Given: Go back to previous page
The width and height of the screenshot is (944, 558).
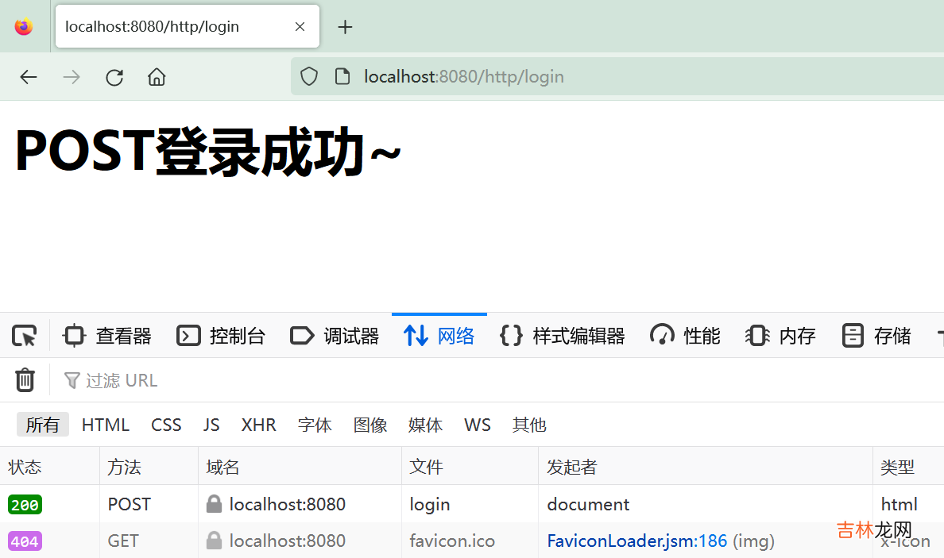Looking at the screenshot, I should (x=29, y=77).
